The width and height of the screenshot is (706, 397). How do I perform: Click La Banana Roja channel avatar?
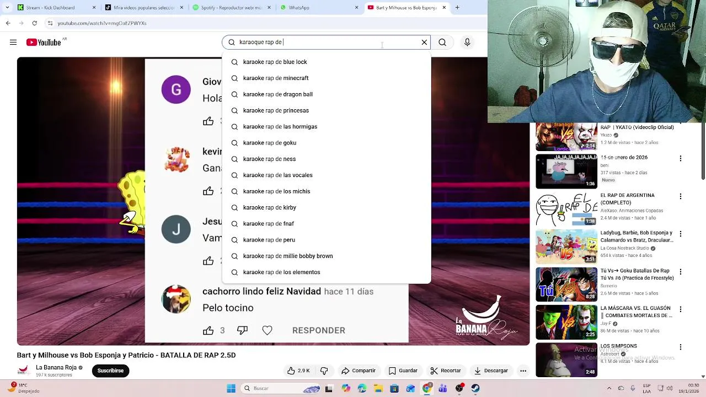pyautogui.click(x=23, y=371)
